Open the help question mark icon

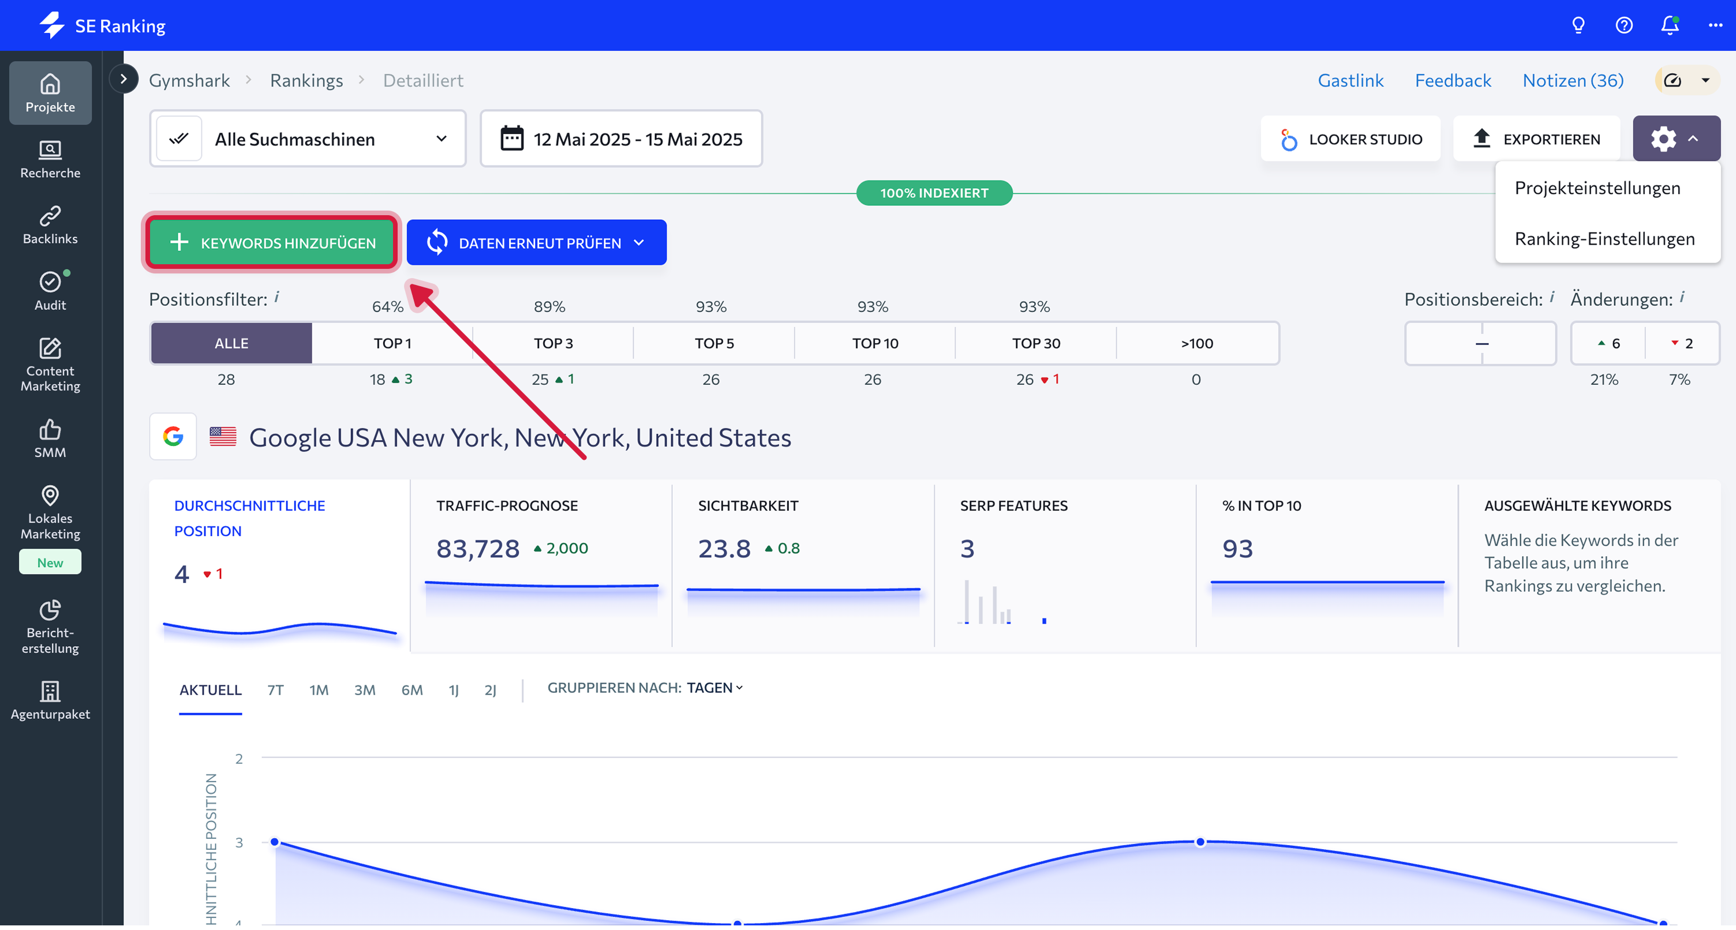click(x=1623, y=25)
